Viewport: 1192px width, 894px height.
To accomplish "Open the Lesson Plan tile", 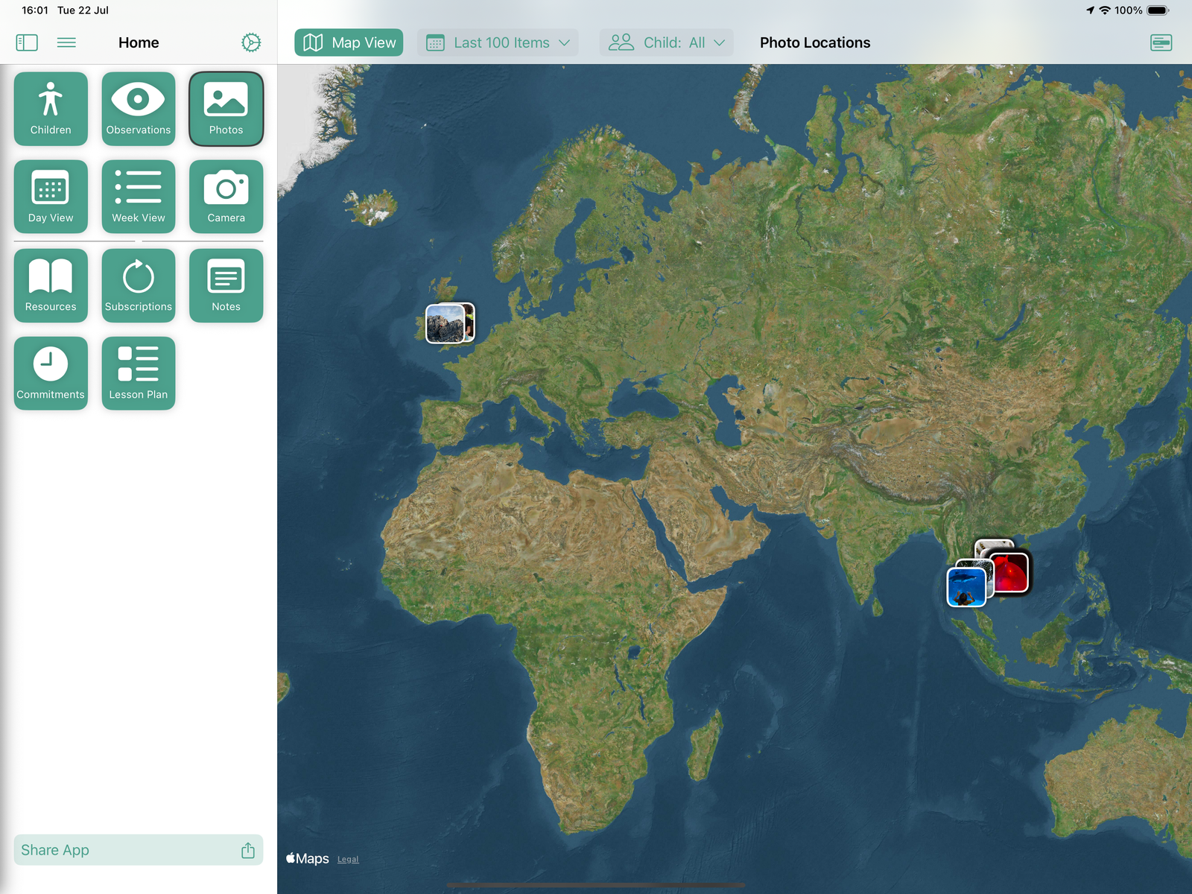I will 139,373.
